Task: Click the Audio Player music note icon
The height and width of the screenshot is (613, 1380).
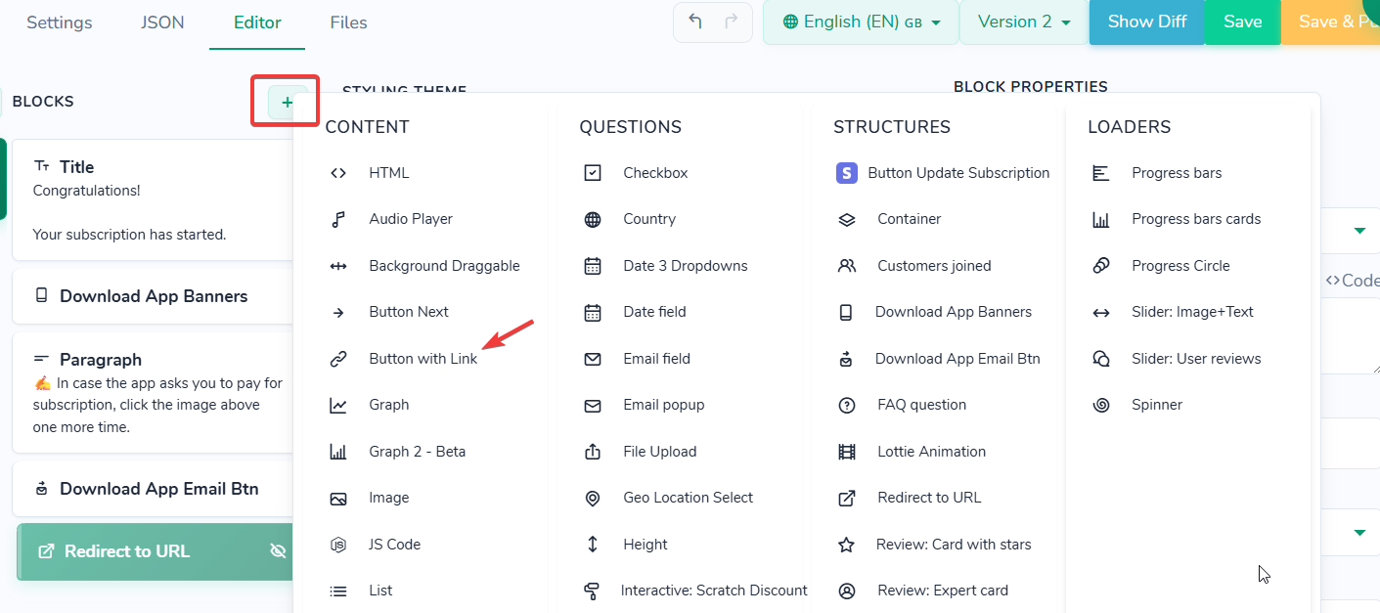Action: pyautogui.click(x=338, y=219)
